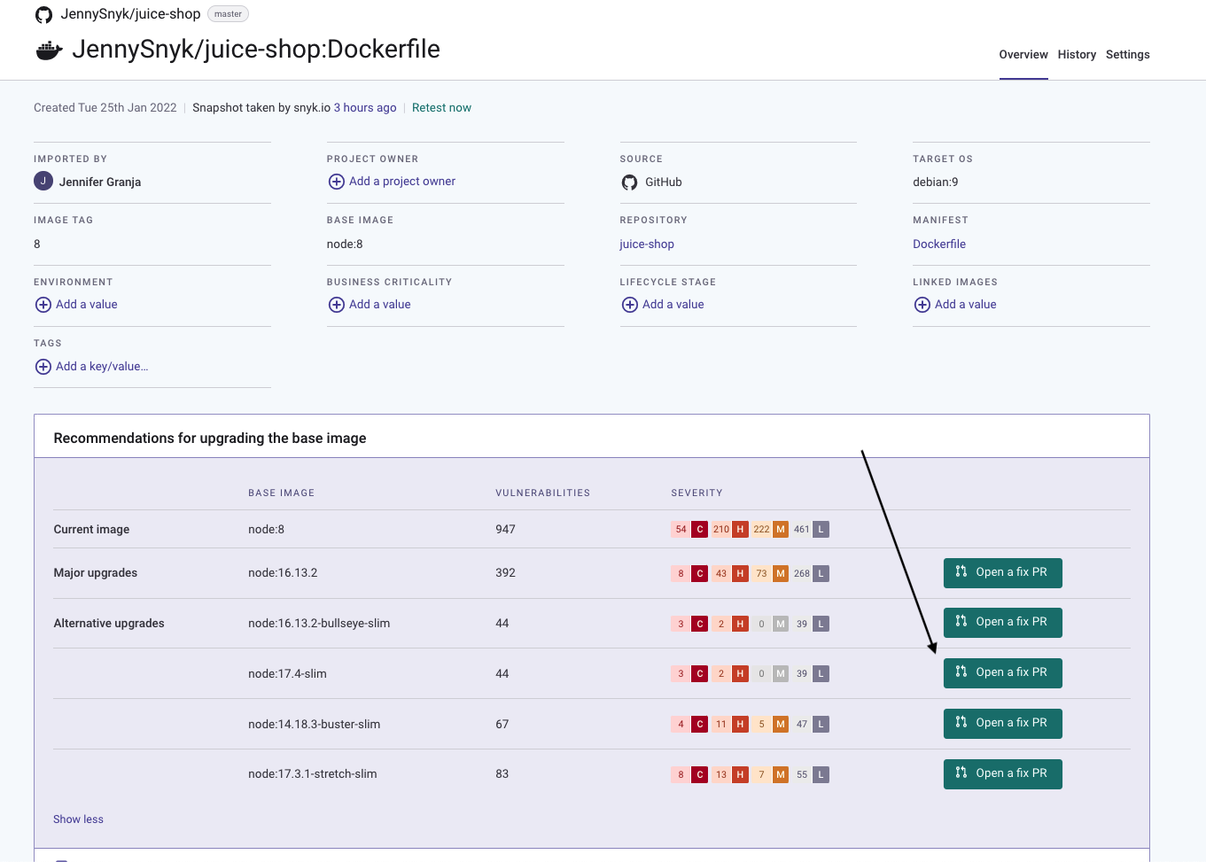Click the Docker whale icon in the title

[49, 50]
